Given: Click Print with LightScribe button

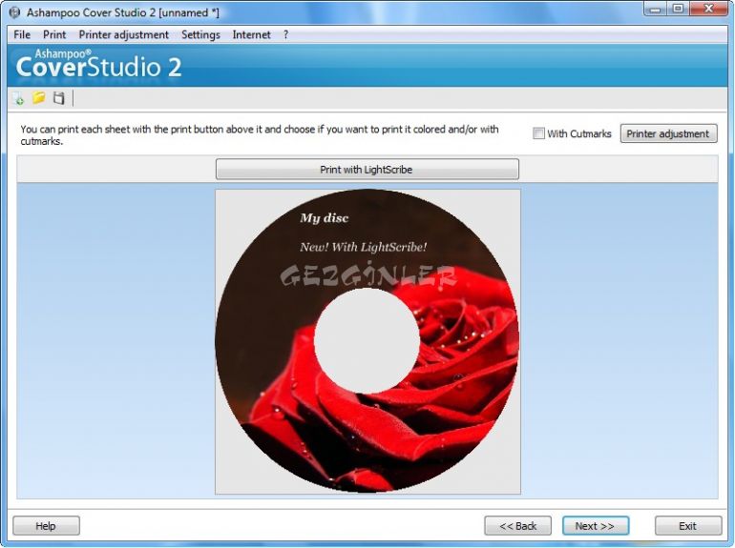Looking at the screenshot, I should pyautogui.click(x=367, y=169).
